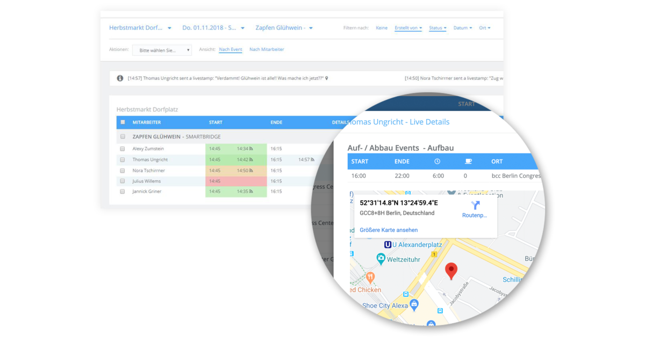The height and width of the screenshot is (337, 645).
Task: Click Nora Tschirrner's name in the table
Action: point(149,170)
